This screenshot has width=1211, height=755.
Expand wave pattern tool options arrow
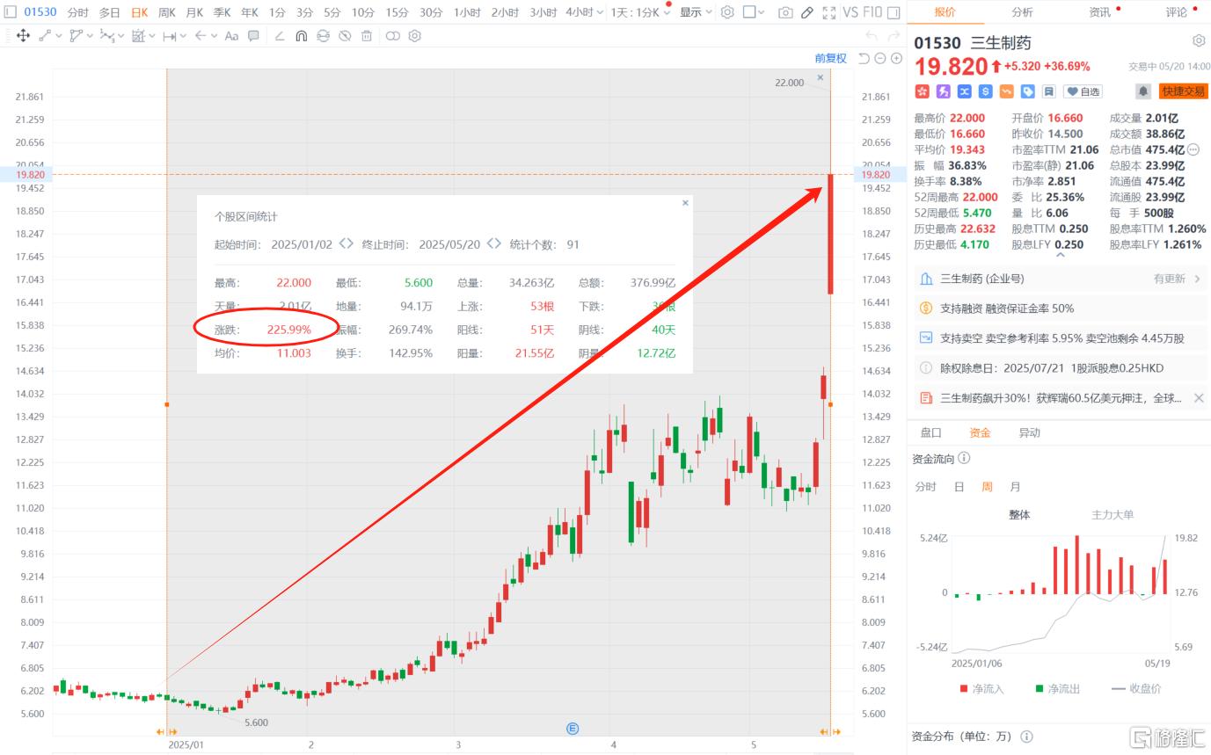tap(120, 36)
